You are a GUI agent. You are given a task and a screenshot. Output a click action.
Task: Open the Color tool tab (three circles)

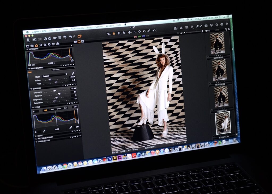(57, 44)
